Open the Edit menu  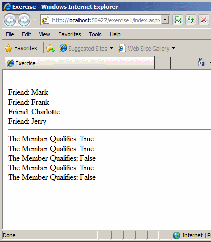26,34
